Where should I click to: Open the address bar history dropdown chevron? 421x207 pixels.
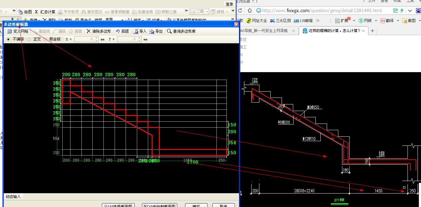pos(409,11)
